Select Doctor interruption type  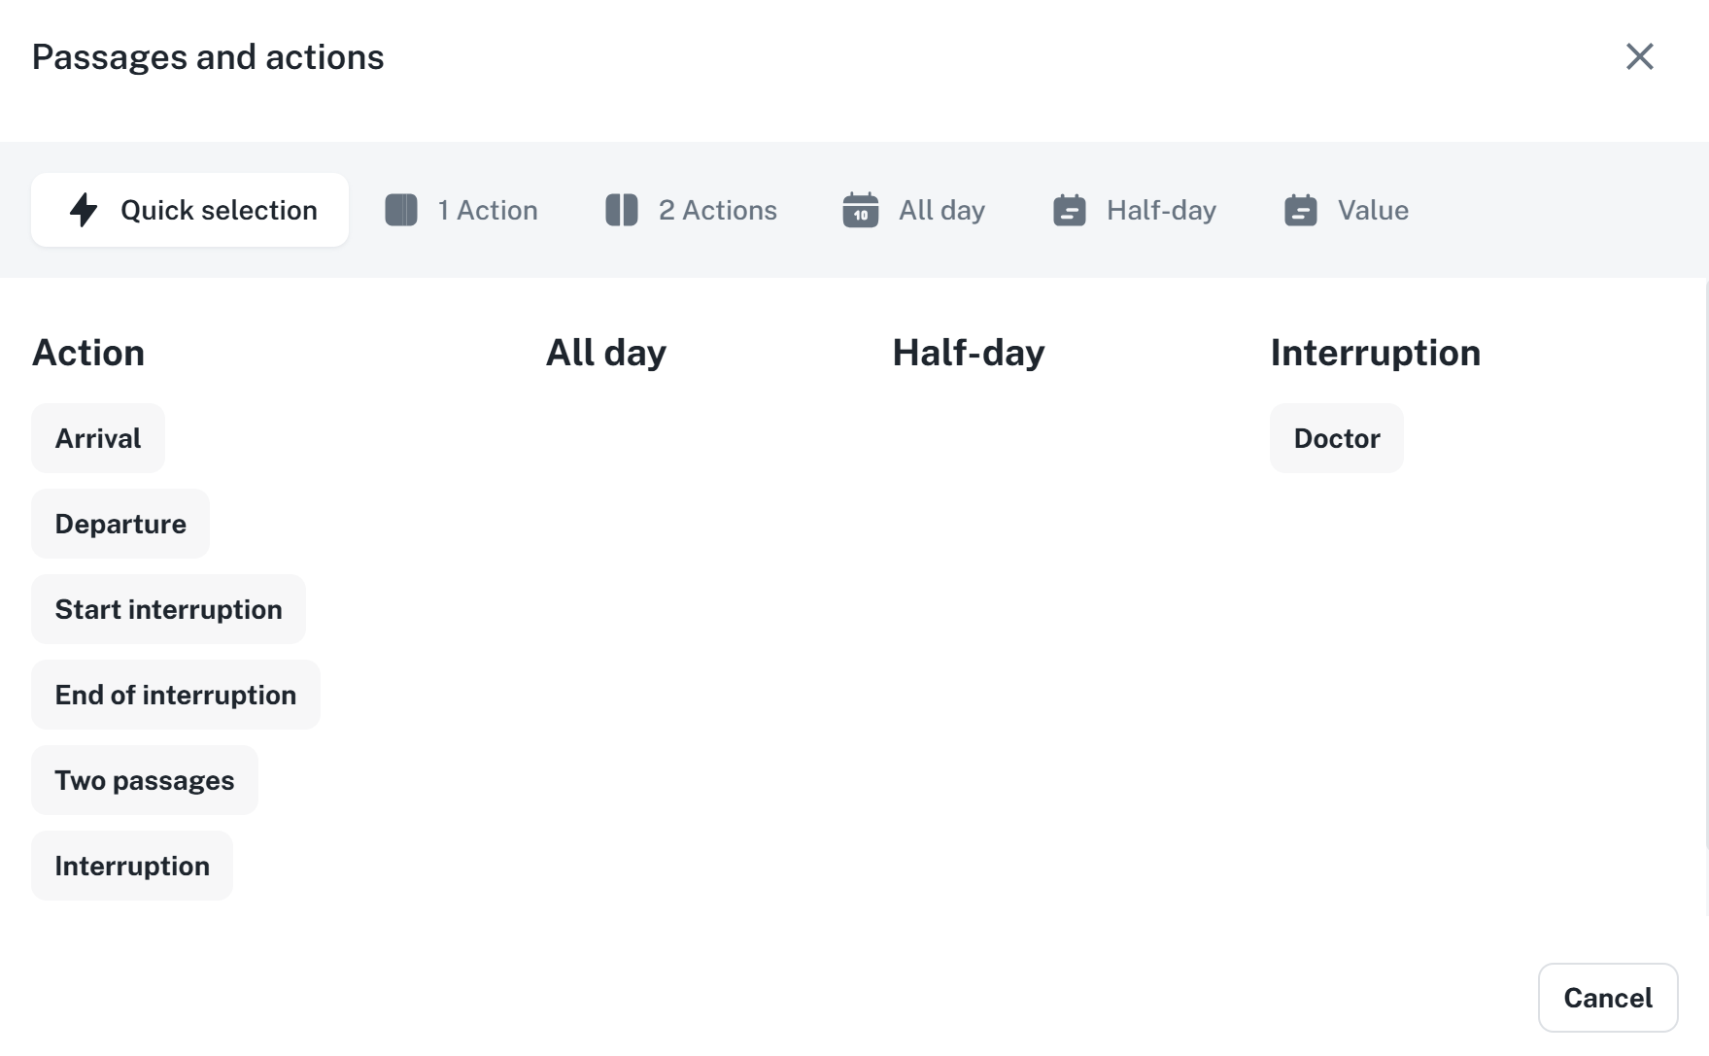coord(1336,438)
